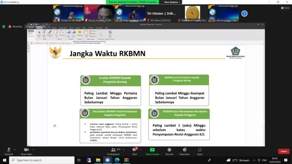Click the To Word convert icon
The height and width of the screenshot is (164, 292).
[69, 34]
